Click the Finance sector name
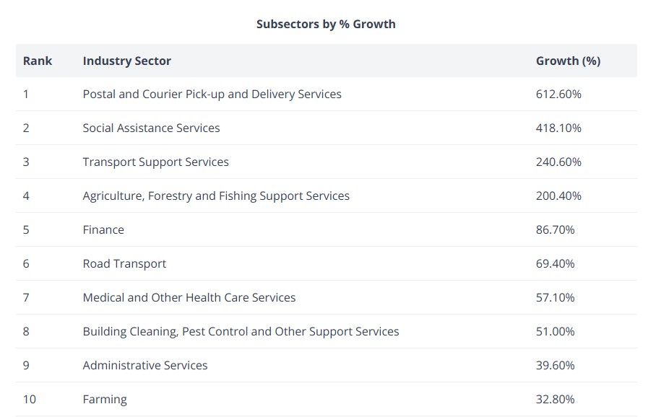This screenshot has height=417, width=648. (x=103, y=229)
